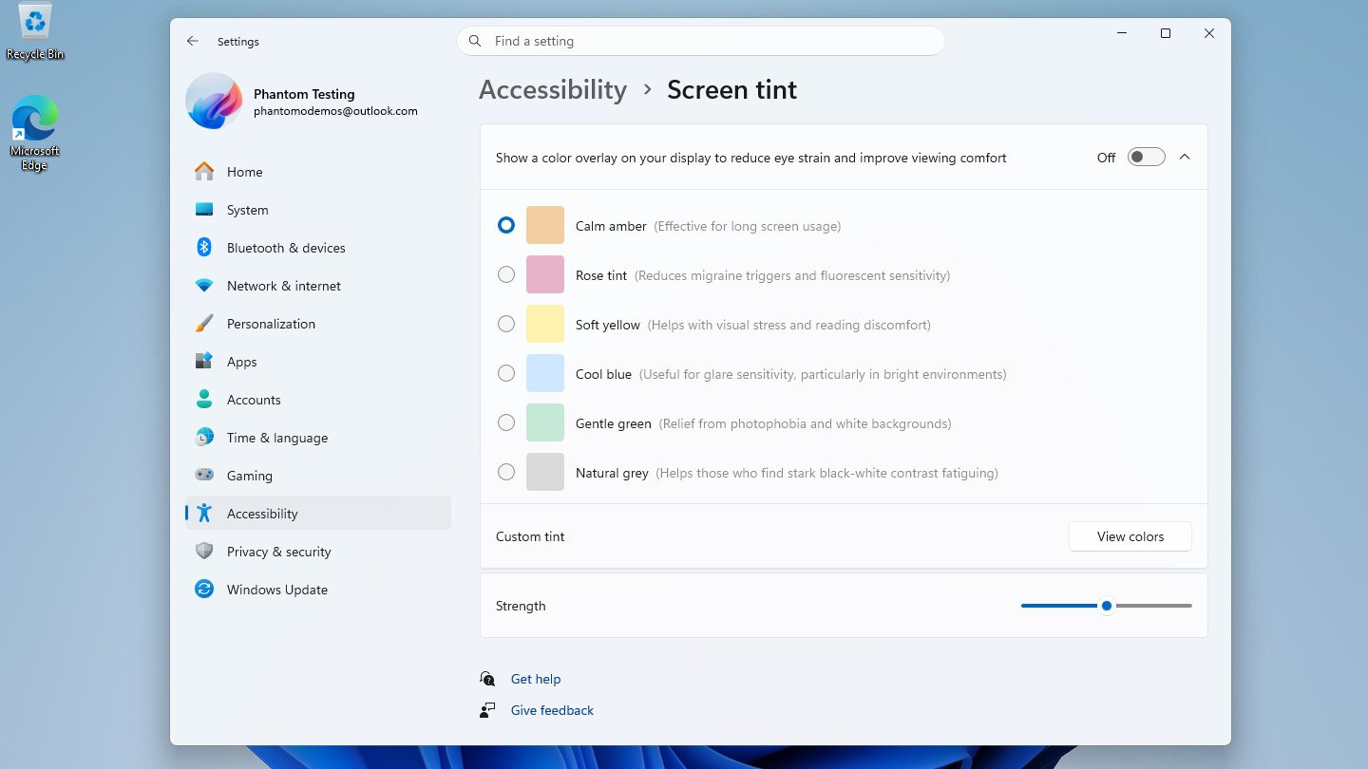Open Bluetooth & devices settings
Image resolution: width=1368 pixels, height=769 pixels.
tap(285, 247)
